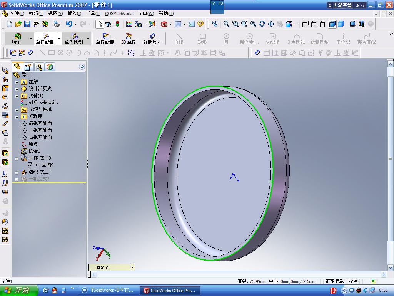394x296 pixels.
Task: Click the Rebuild traffic light icon
Action: coord(117,24)
